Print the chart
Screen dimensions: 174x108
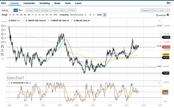(x=154, y=10)
